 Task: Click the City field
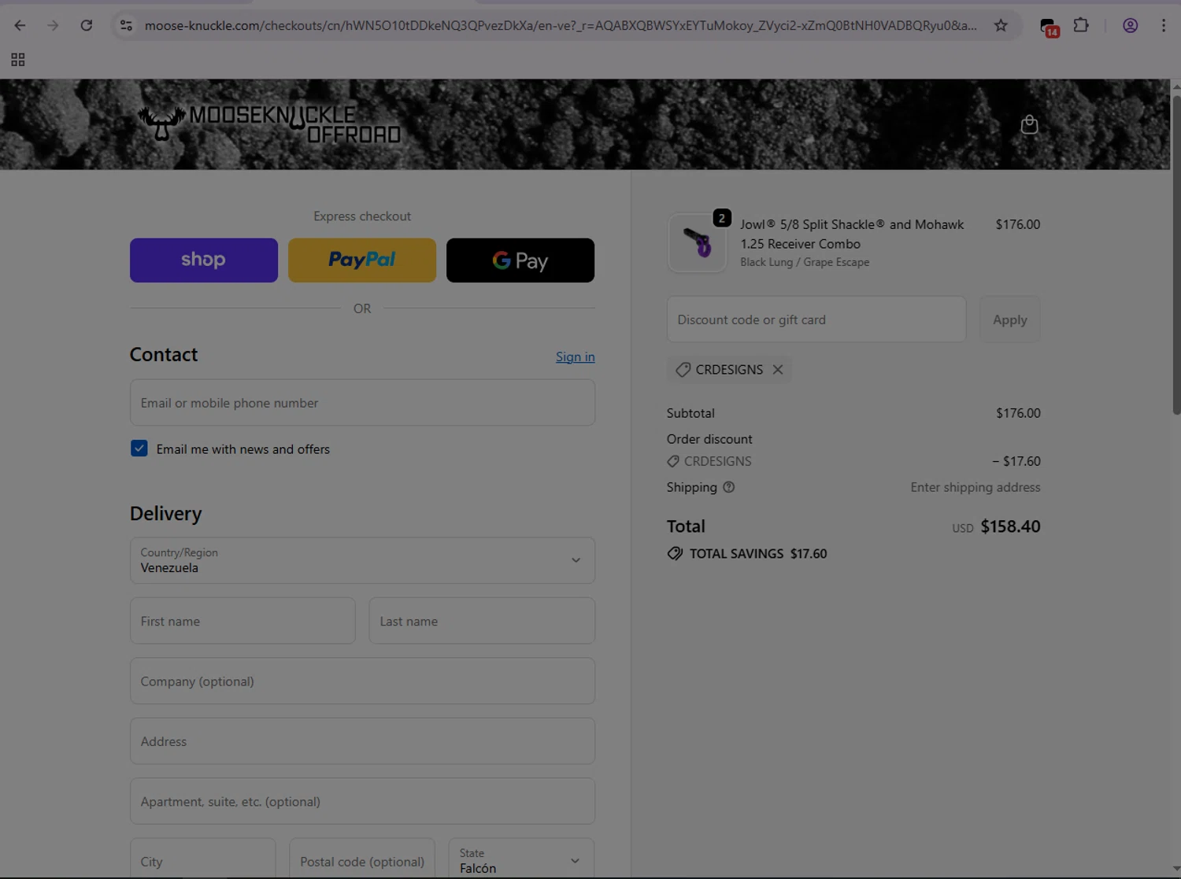[x=203, y=860]
